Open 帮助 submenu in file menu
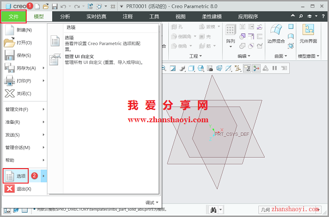 pos(25,160)
